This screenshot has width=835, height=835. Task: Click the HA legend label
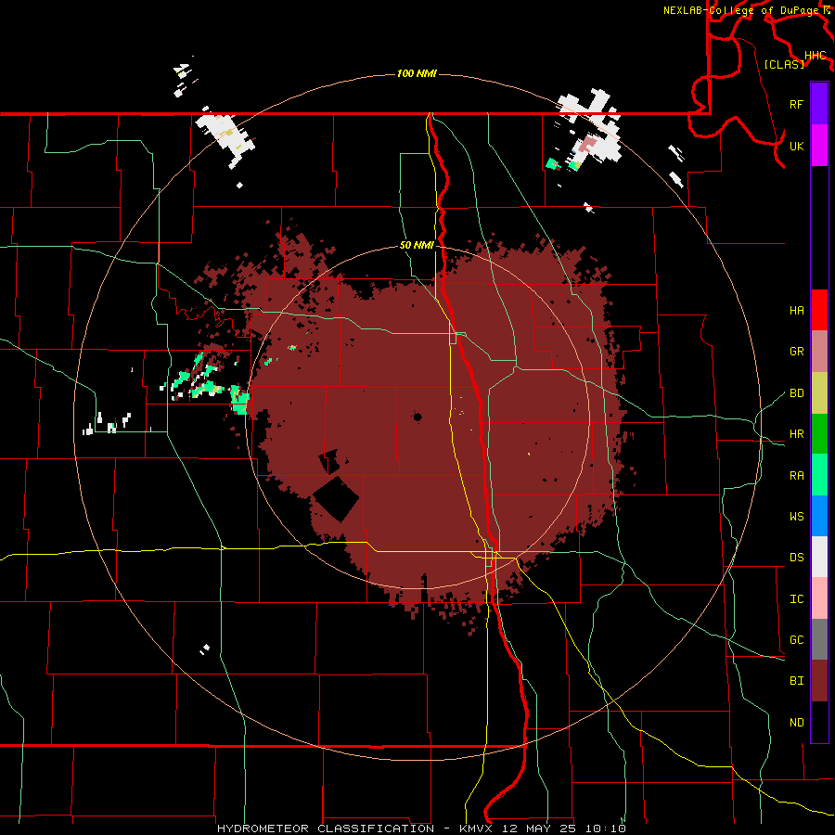coord(797,311)
